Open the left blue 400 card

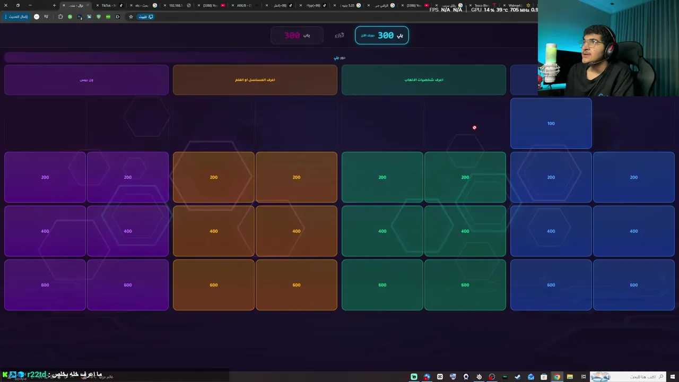[x=551, y=231]
